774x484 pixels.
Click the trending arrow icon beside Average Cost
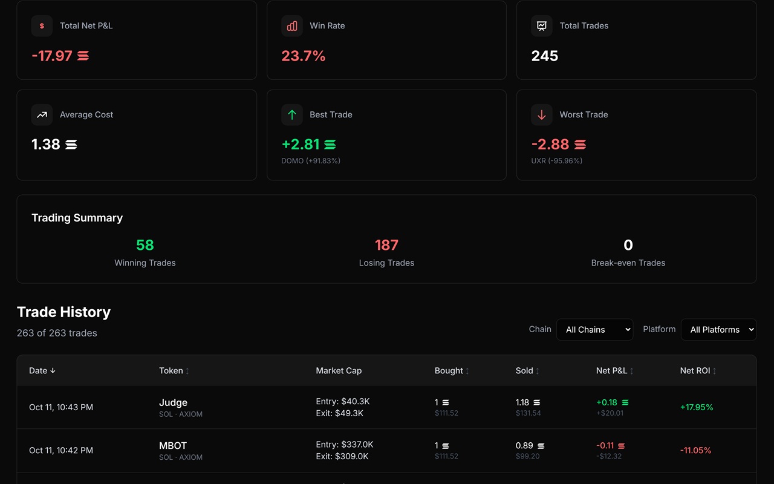42,115
